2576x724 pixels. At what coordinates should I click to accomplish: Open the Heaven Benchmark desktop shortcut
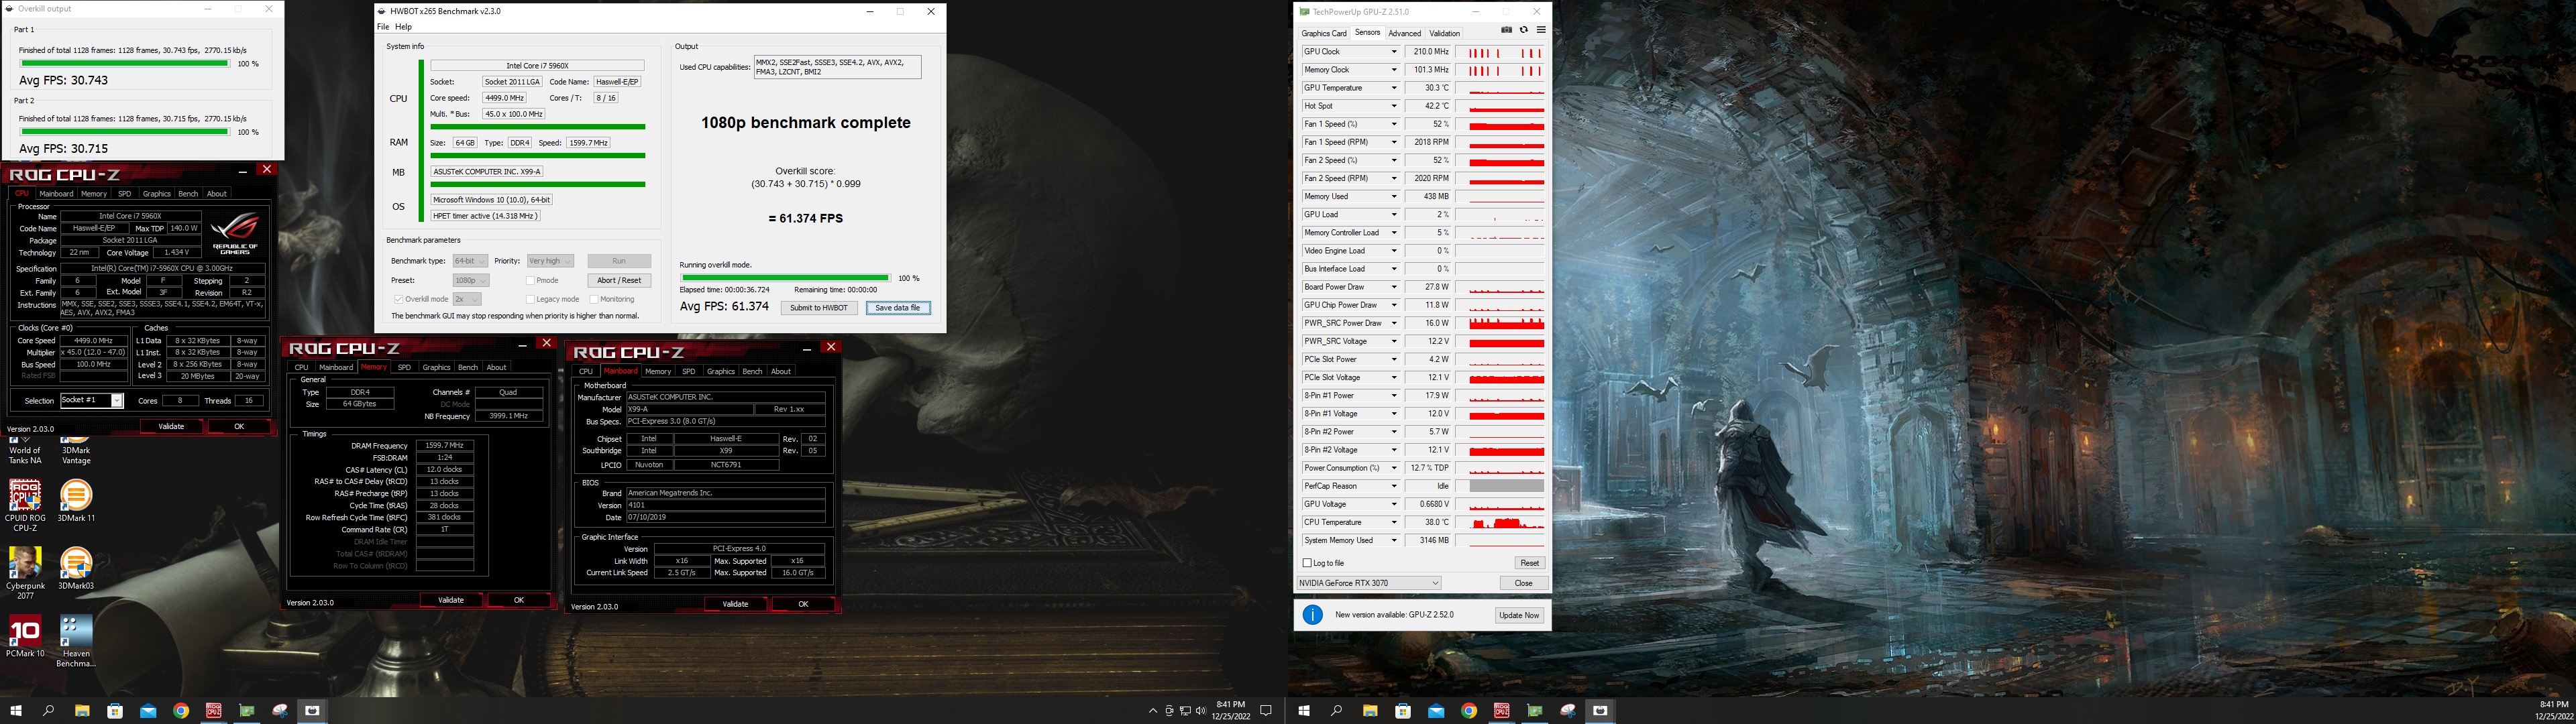point(76,641)
